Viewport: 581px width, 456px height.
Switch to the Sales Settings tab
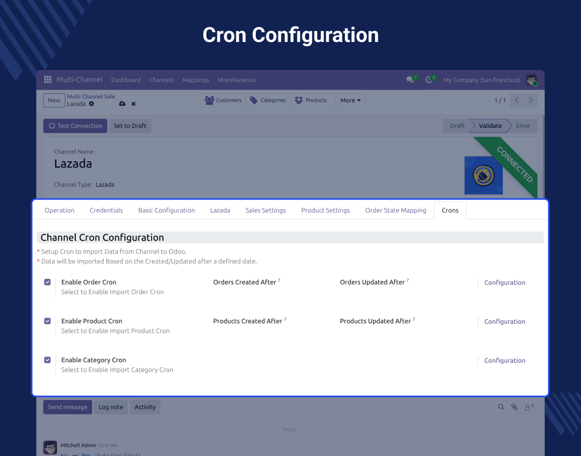click(266, 210)
